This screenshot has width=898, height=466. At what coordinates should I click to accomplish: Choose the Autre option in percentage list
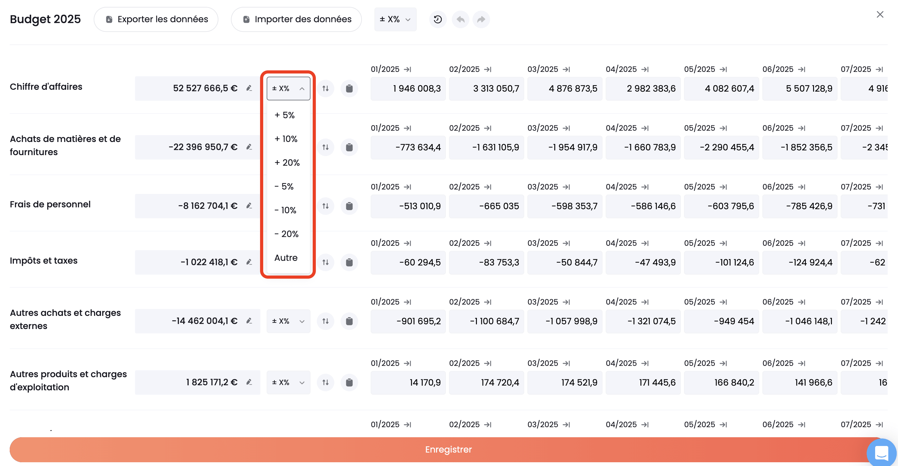point(286,258)
